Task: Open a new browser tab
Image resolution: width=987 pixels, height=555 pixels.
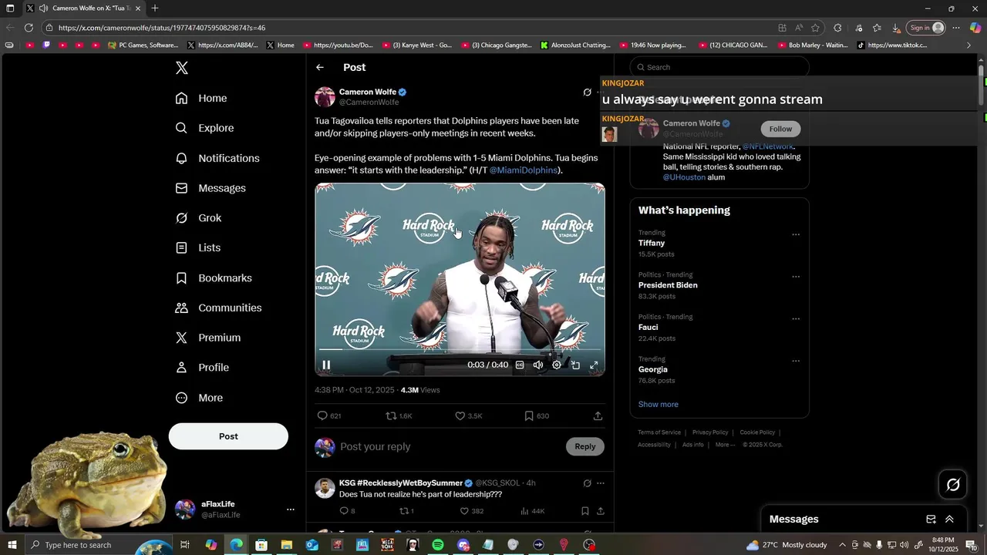Action: [155, 8]
